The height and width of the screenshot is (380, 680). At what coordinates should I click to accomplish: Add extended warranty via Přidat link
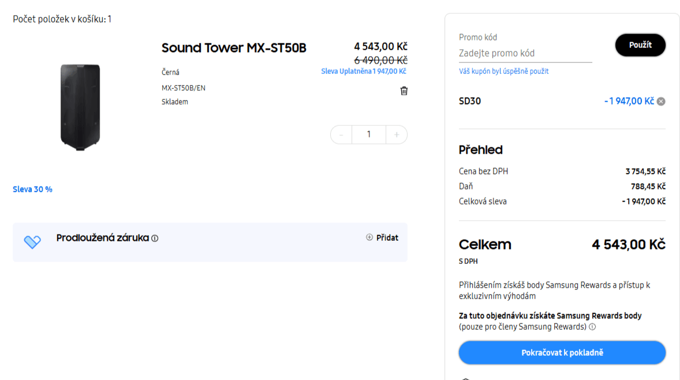coord(386,237)
